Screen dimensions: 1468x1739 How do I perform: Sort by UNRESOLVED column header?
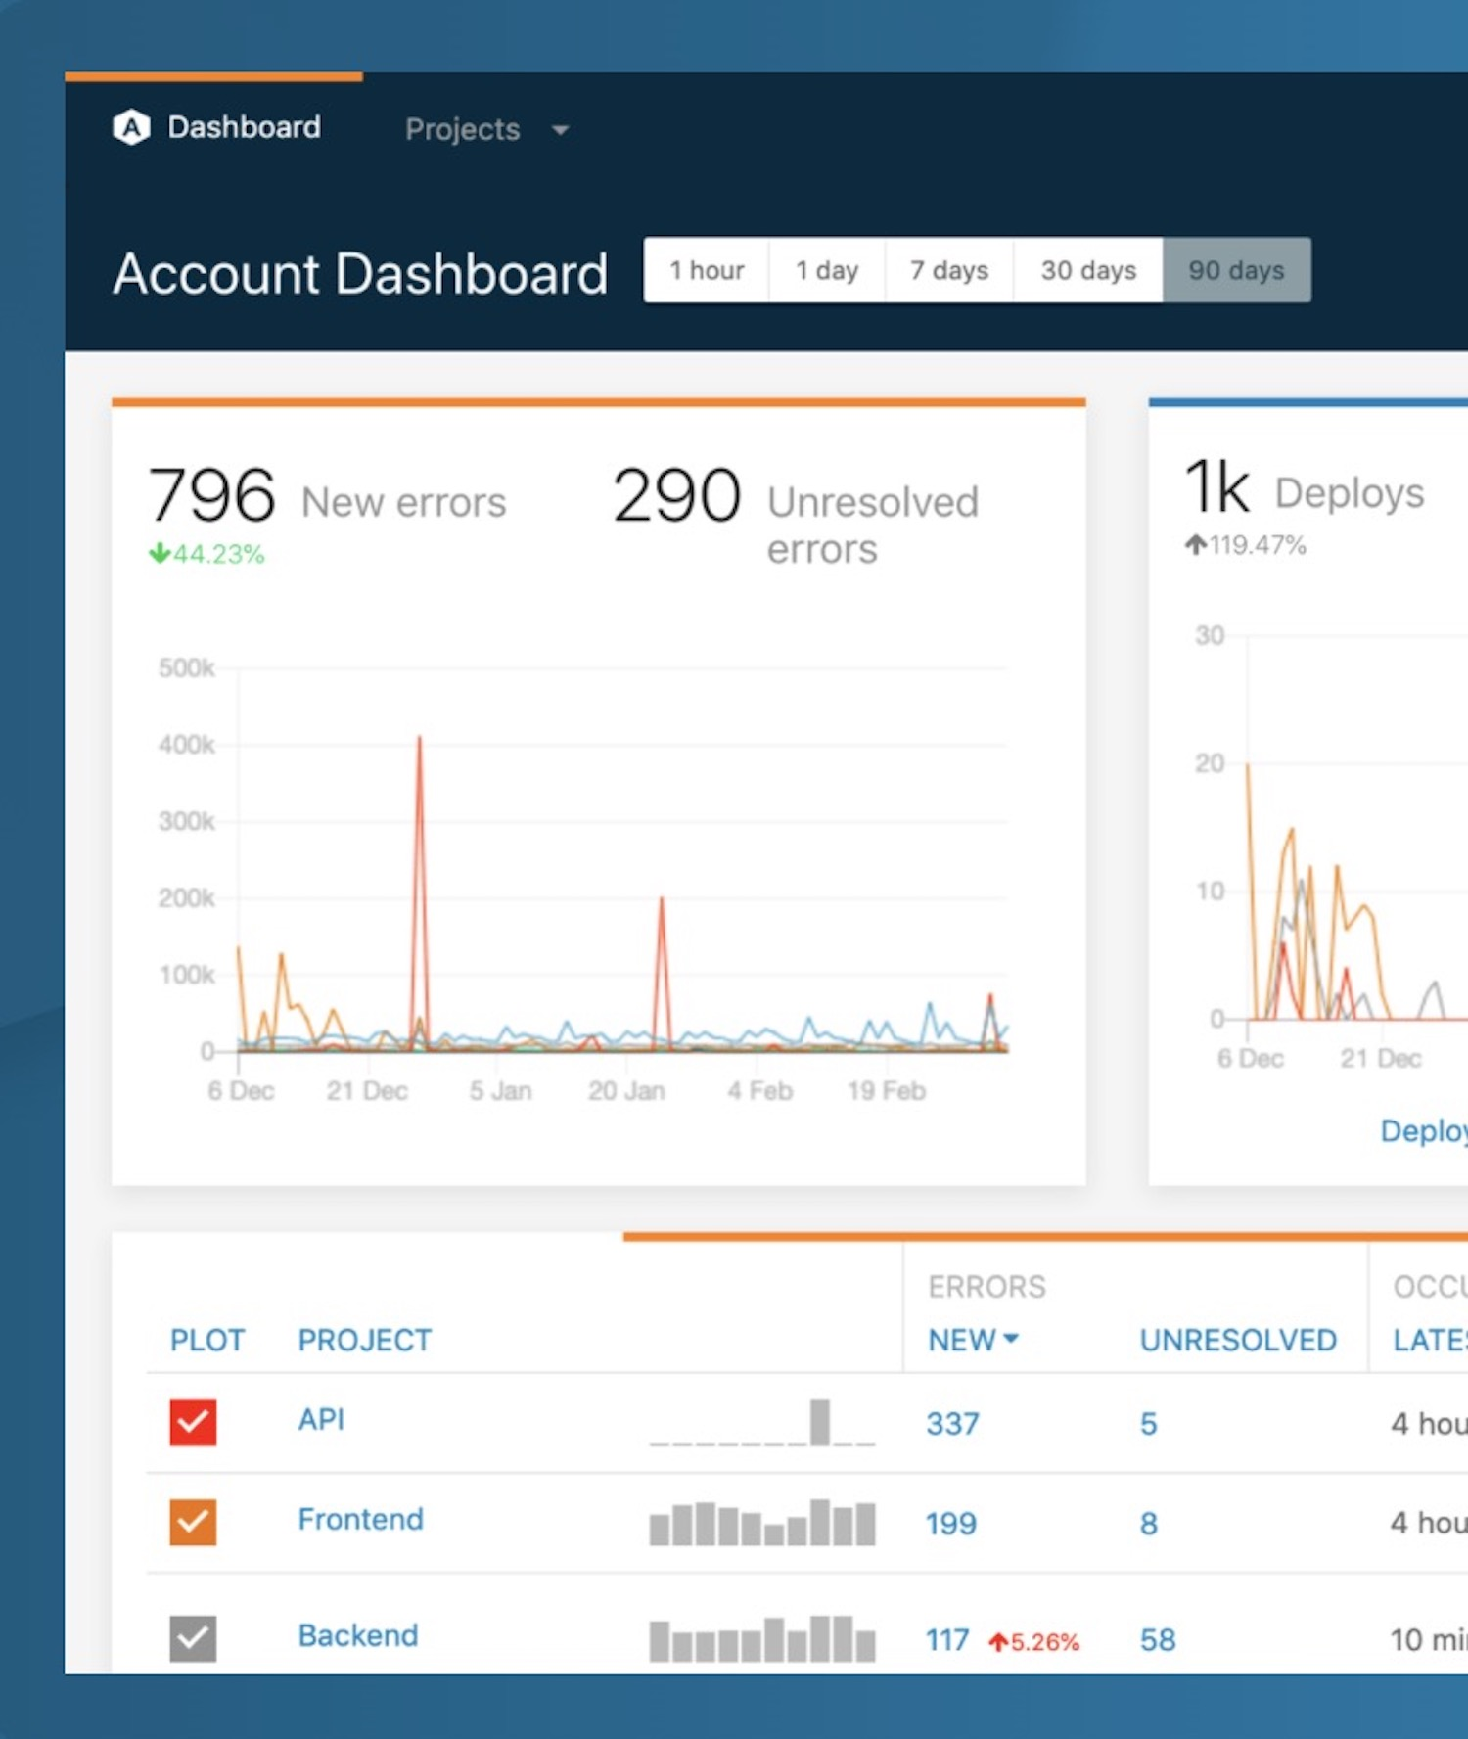tap(1238, 1340)
